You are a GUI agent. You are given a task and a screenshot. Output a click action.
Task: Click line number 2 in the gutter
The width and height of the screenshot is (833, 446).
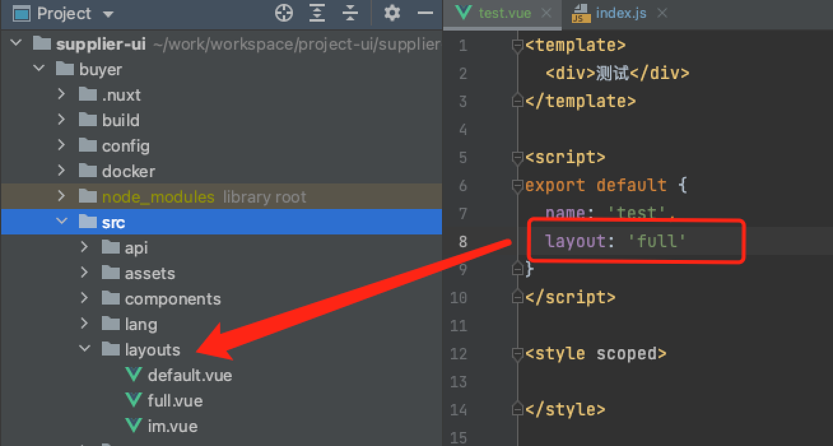[463, 73]
